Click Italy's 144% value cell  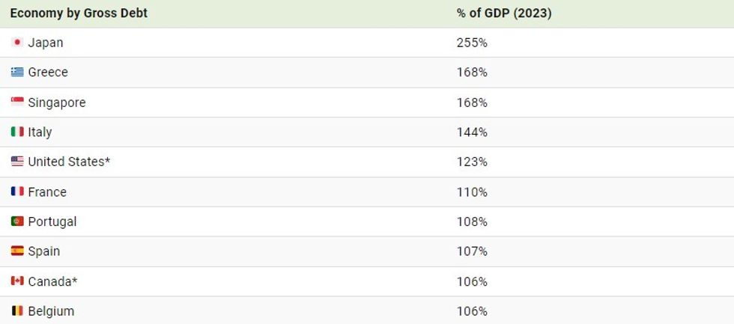click(472, 132)
